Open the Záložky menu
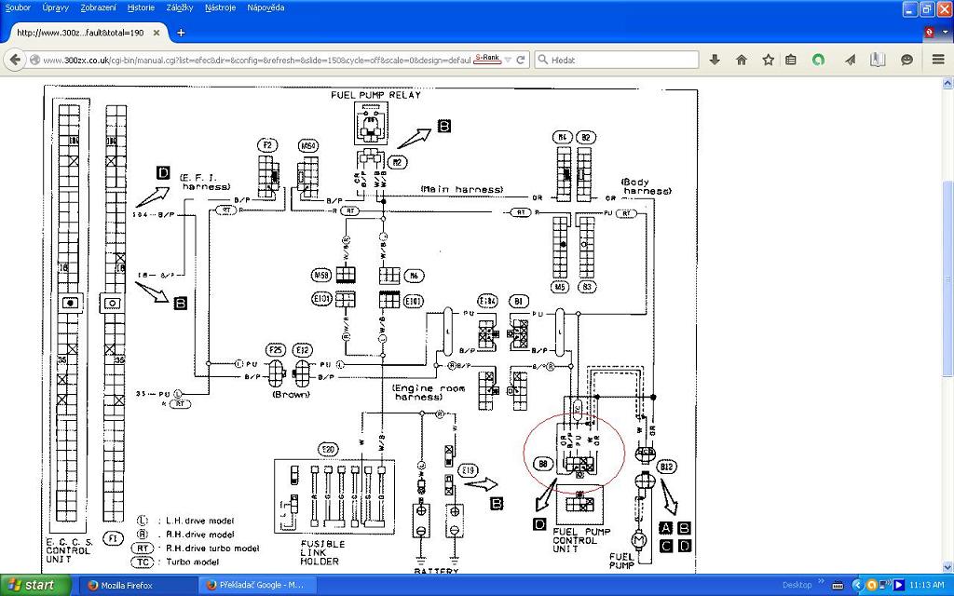Viewport: 954px width, 596px height. click(180, 7)
